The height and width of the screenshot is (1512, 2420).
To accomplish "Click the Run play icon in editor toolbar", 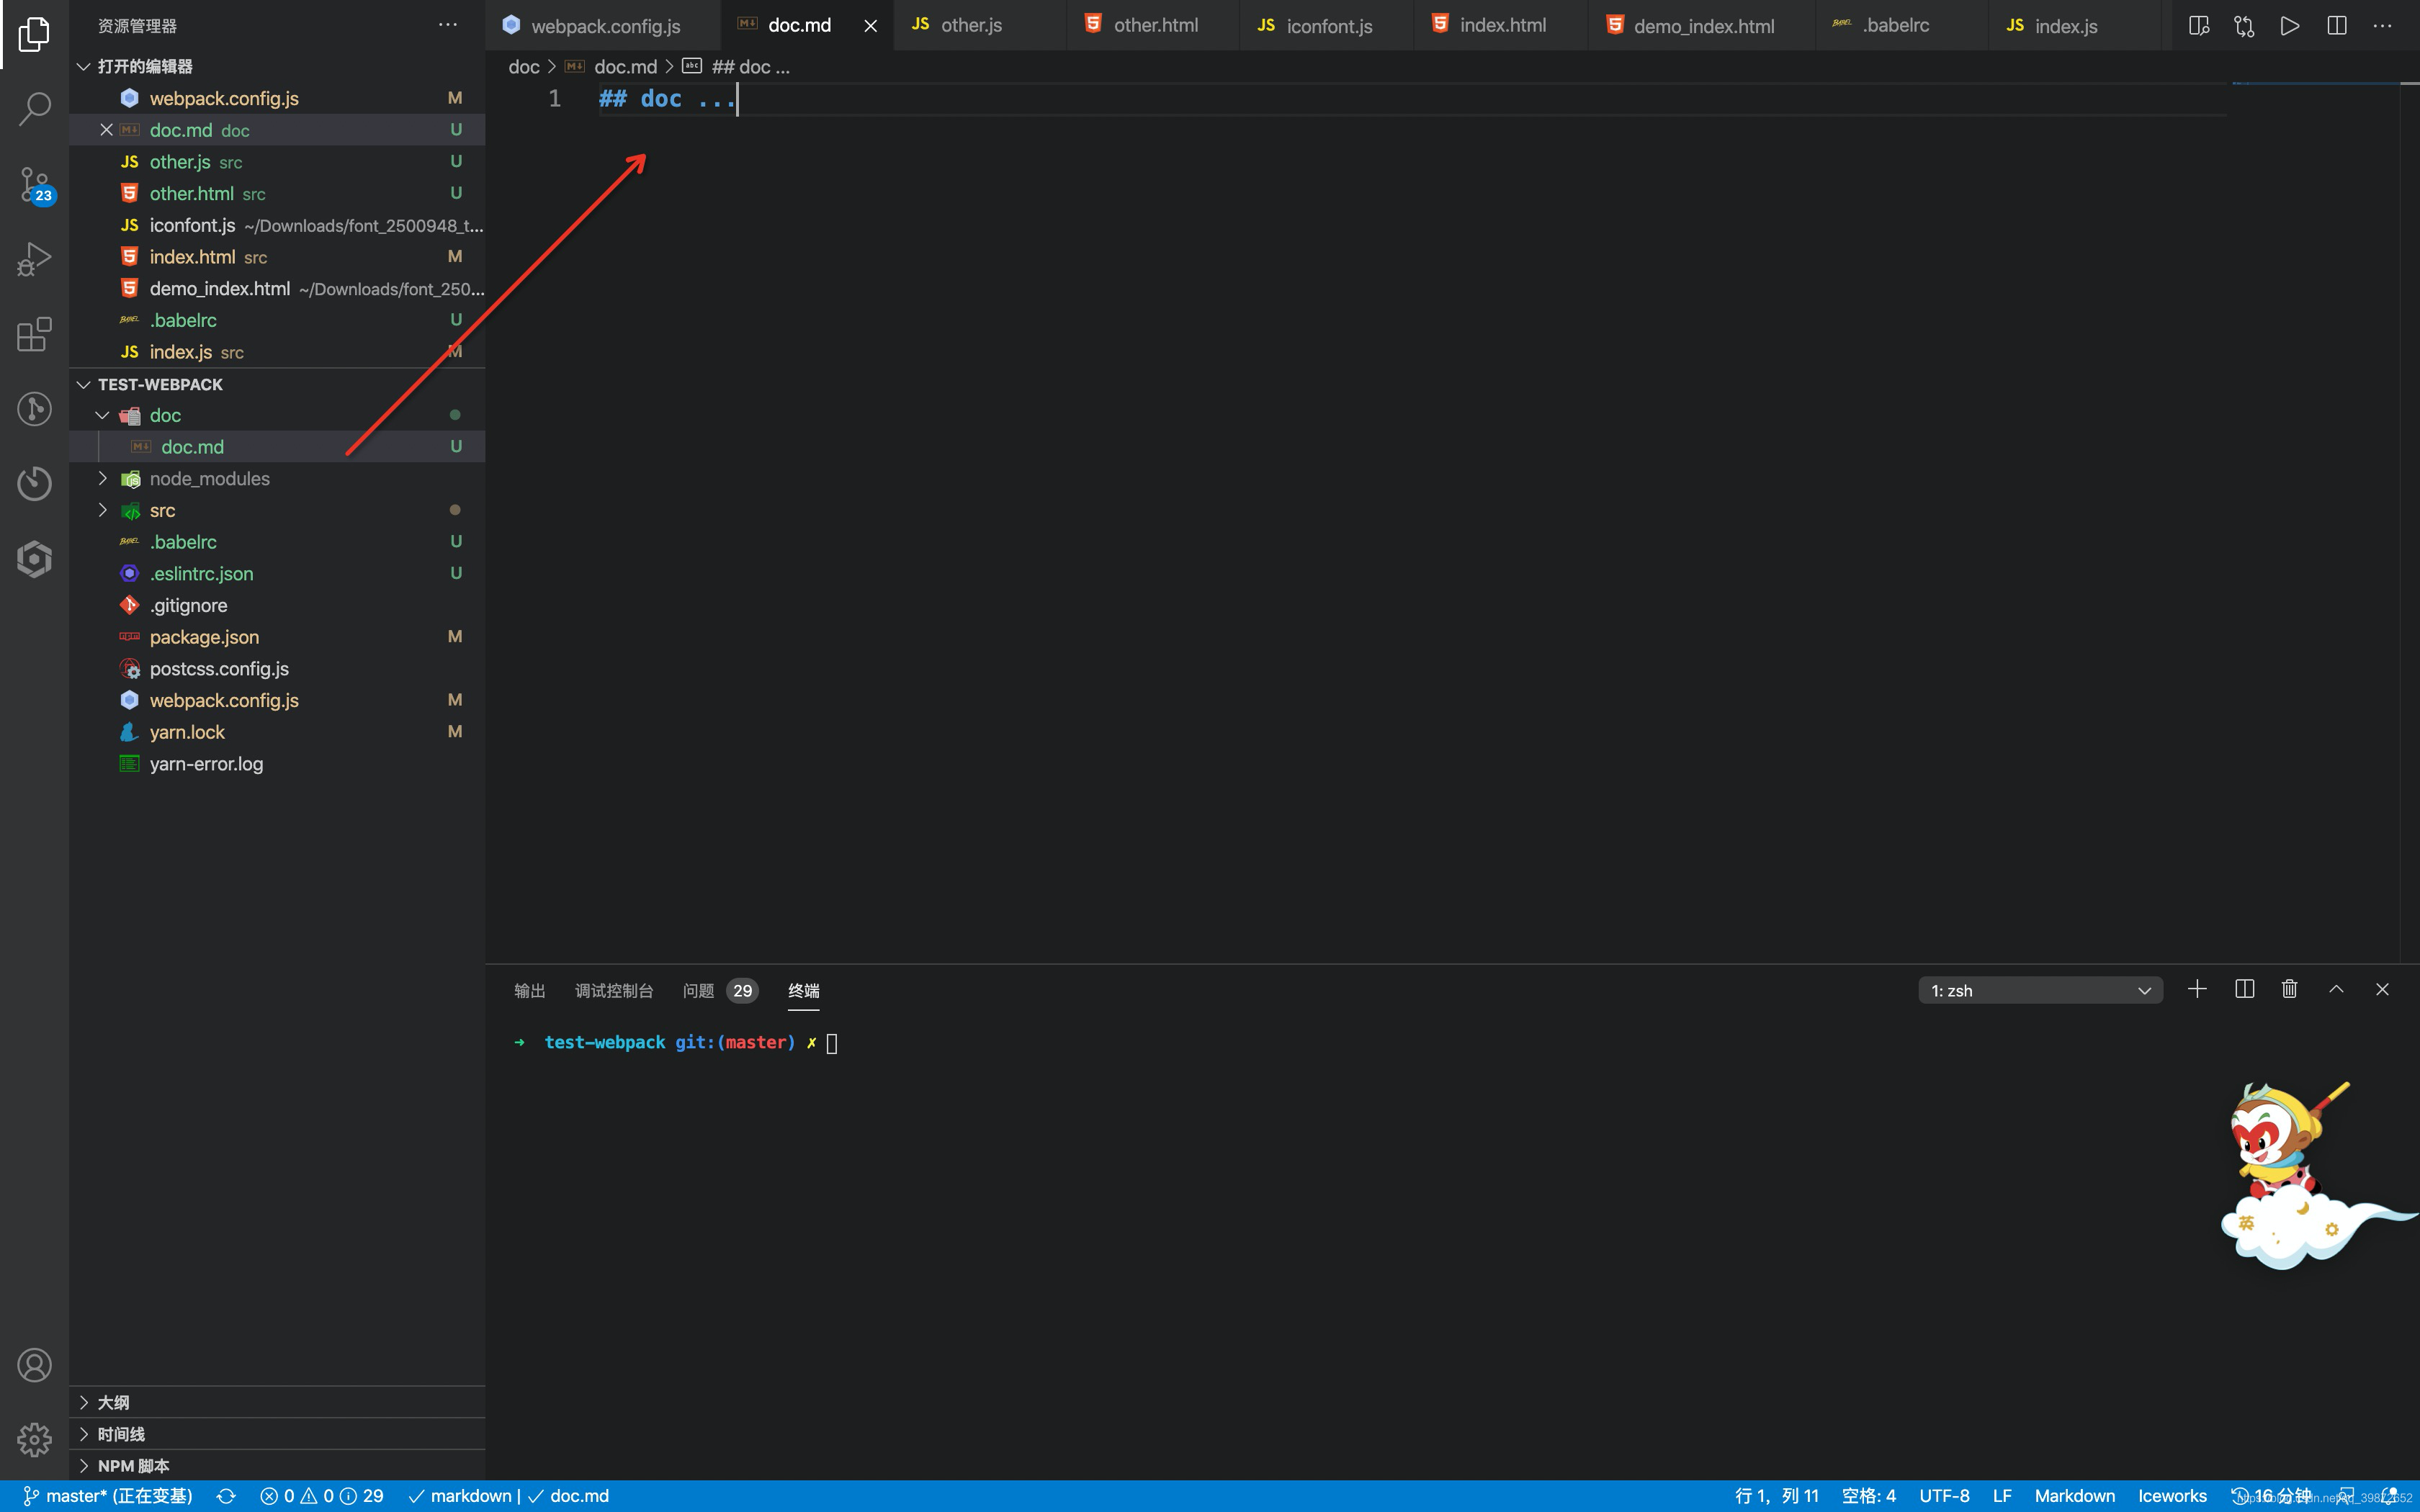I will [2290, 26].
